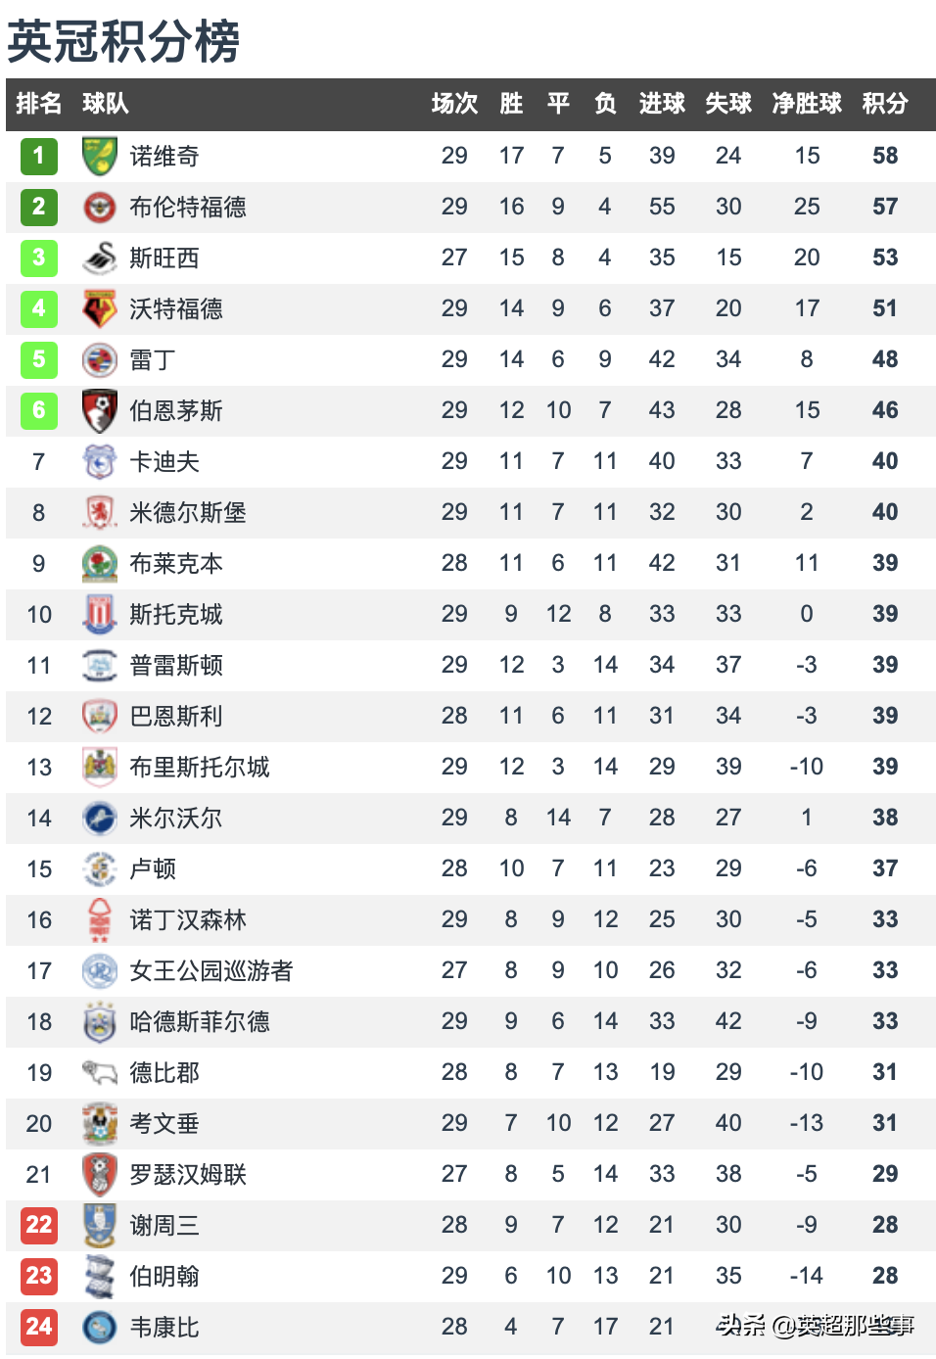This screenshot has width=936, height=1359.
Task: Sort by the 净胜球 goal difference header
Action: (x=807, y=104)
